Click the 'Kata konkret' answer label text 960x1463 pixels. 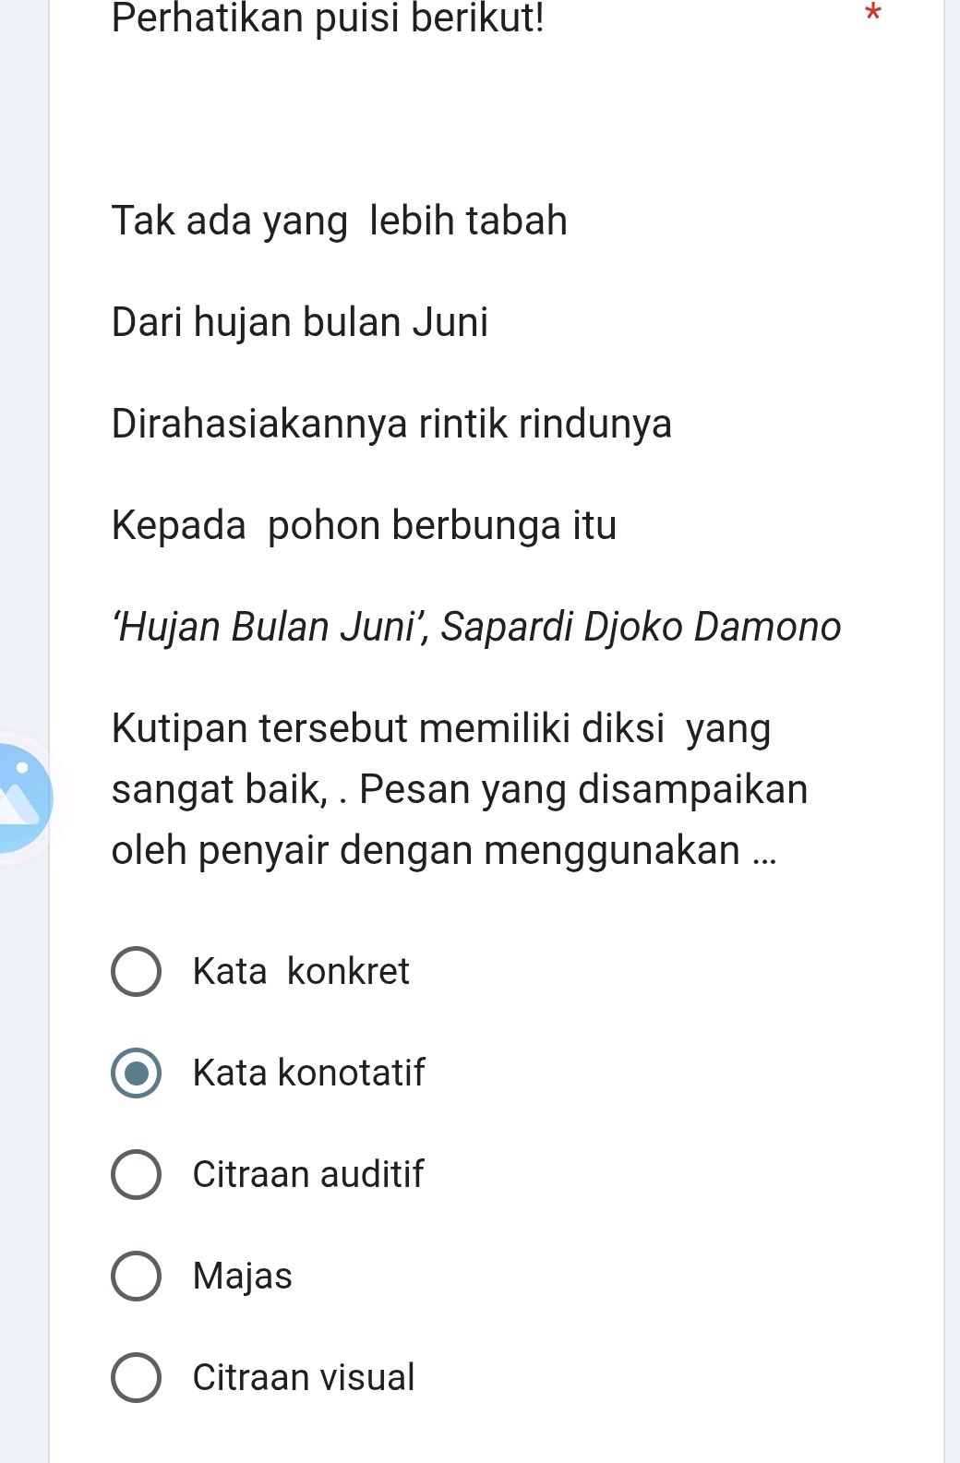tap(301, 971)
